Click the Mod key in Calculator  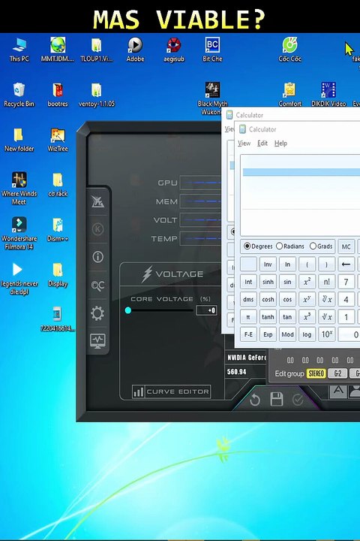287,334
